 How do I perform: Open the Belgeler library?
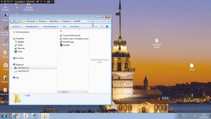pyautogui.click(x=19, y=42)
